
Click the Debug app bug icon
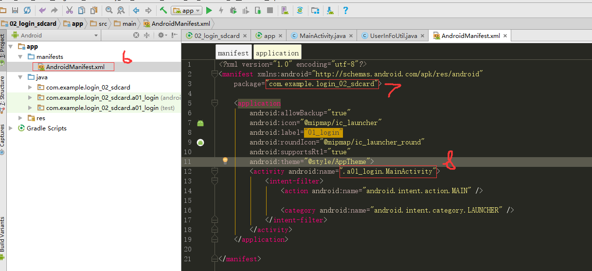[233, 10]
